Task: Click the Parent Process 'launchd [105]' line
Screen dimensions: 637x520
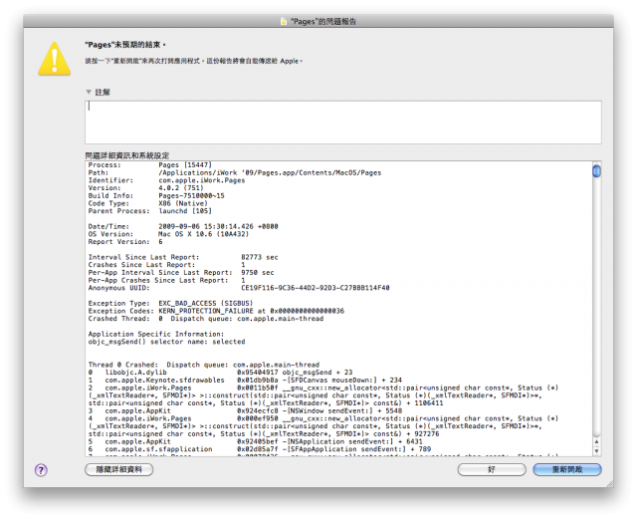Action: [x=150, y=211]
